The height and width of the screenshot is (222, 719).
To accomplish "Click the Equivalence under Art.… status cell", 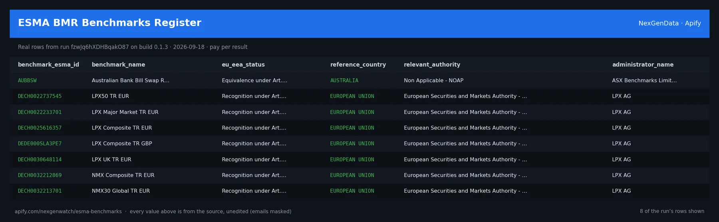I will 254,81.
